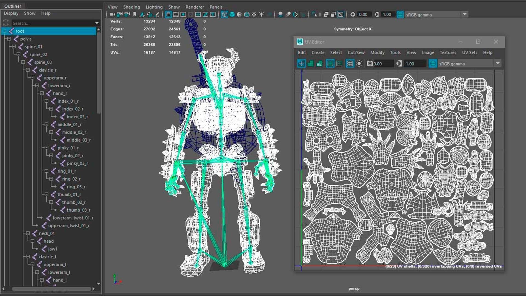Open viewport Shading menu
Image resolution: width=526 pixels, height=296 pixels.
point(131,7)
